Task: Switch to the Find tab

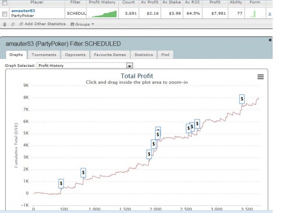Action: (x=165, y=55)
